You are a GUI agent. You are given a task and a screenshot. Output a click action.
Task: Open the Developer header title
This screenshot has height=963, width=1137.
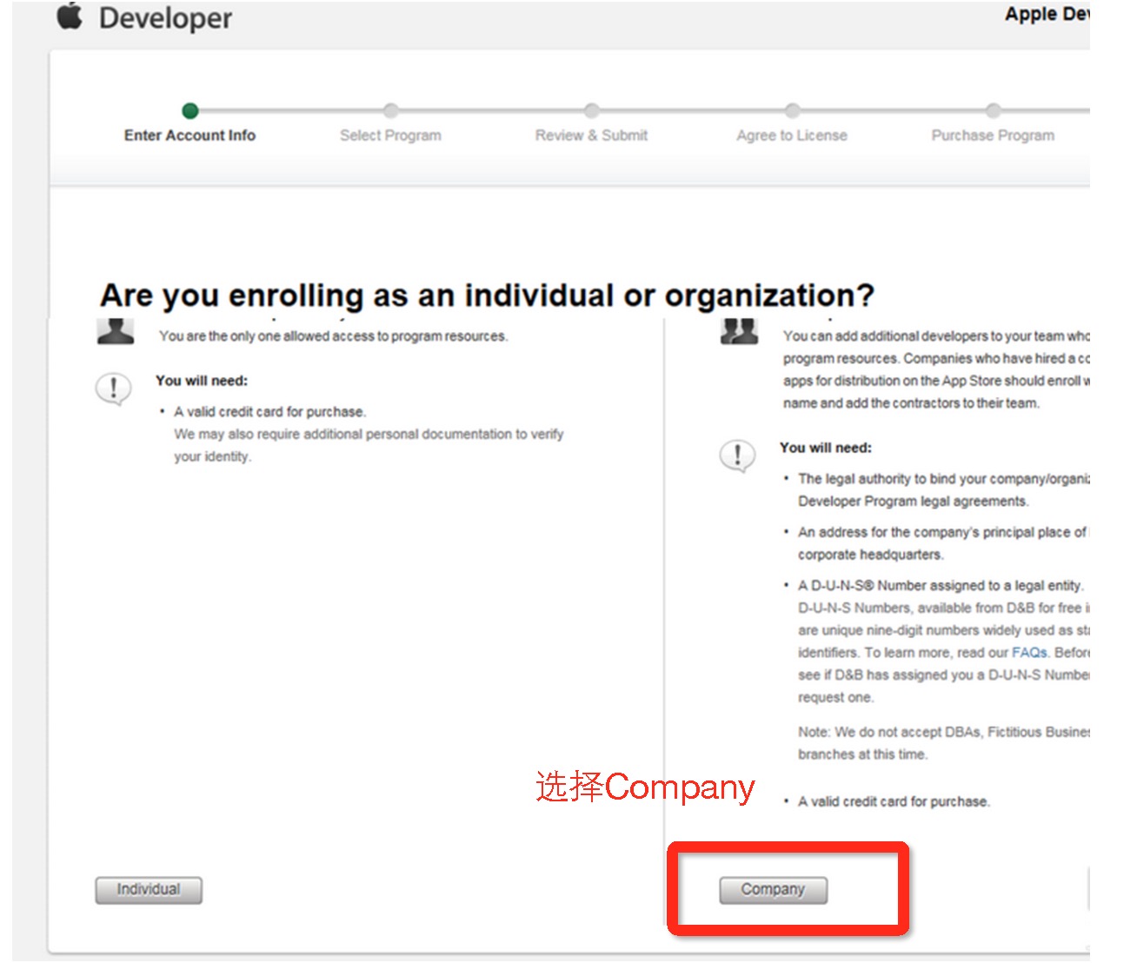[x=165, y=18]
